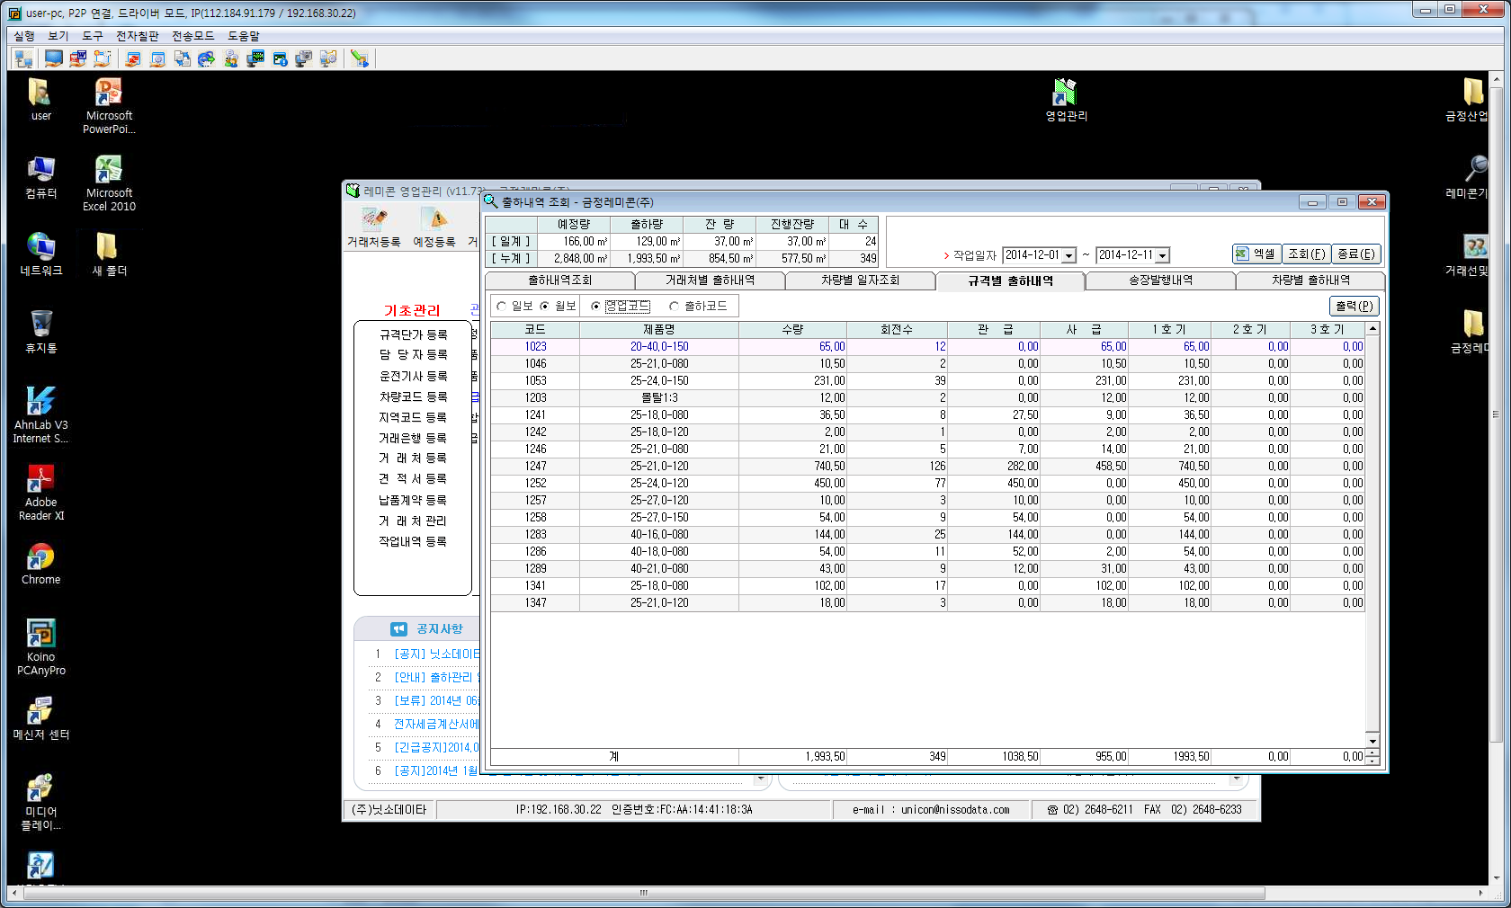Click product cell 몰탈1:3
The image size is (1511, 908).
pyautogui.click(x=659, y=398)
